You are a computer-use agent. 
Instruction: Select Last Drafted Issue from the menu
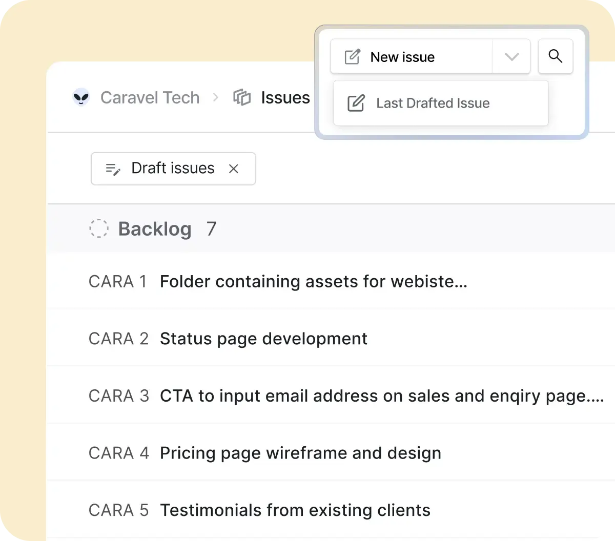click(433, 103)
